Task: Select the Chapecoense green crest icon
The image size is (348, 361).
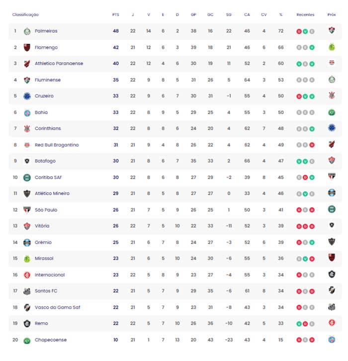Action: click(27, 340)
